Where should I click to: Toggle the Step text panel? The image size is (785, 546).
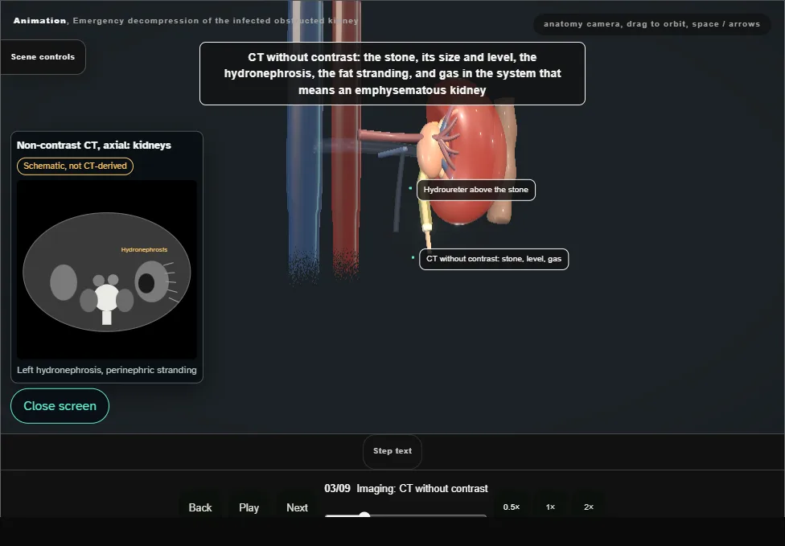pyautogui.click(x=392, y=451)
